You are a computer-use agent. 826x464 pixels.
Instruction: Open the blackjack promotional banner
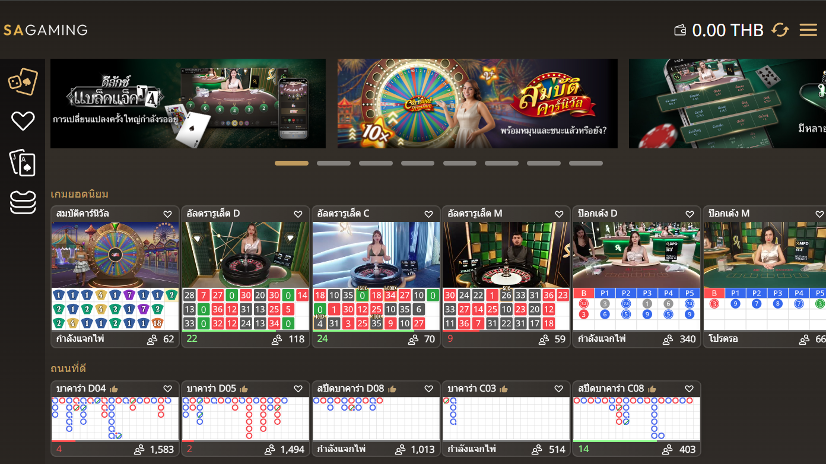[188, 104]
